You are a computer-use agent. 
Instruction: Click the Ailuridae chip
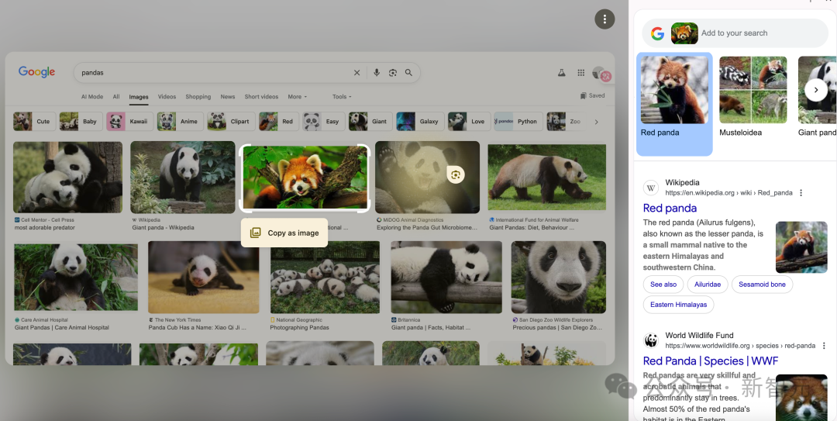click(x=708, y=285)
